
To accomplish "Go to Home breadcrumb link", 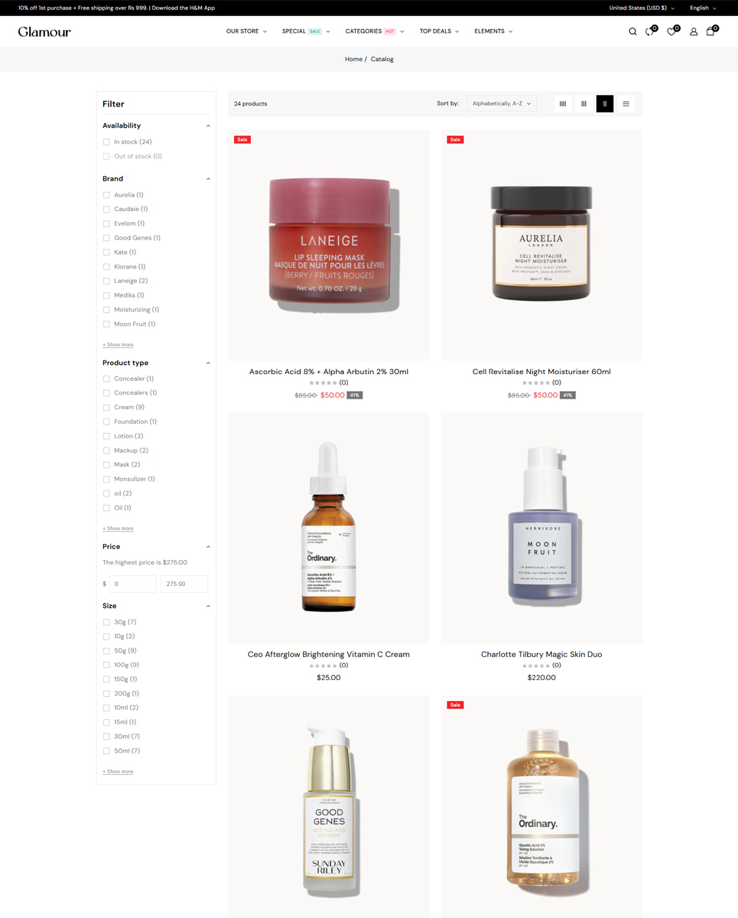I will tap(353, 59).
